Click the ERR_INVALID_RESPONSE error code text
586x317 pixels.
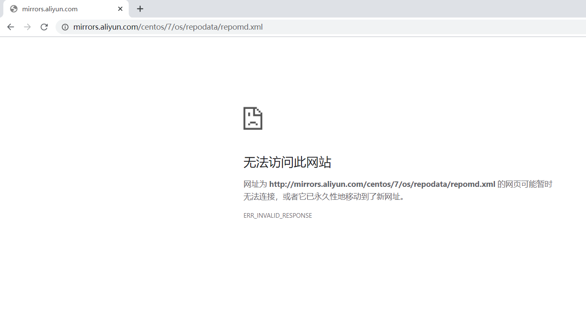(277, 215)
